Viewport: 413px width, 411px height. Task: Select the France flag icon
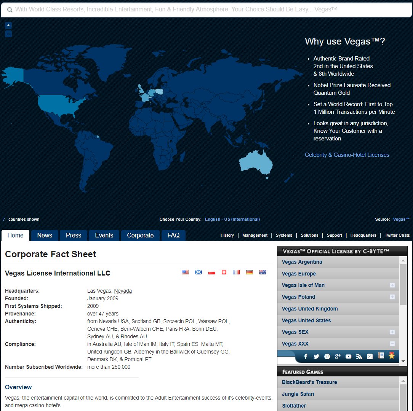[236, 272]
